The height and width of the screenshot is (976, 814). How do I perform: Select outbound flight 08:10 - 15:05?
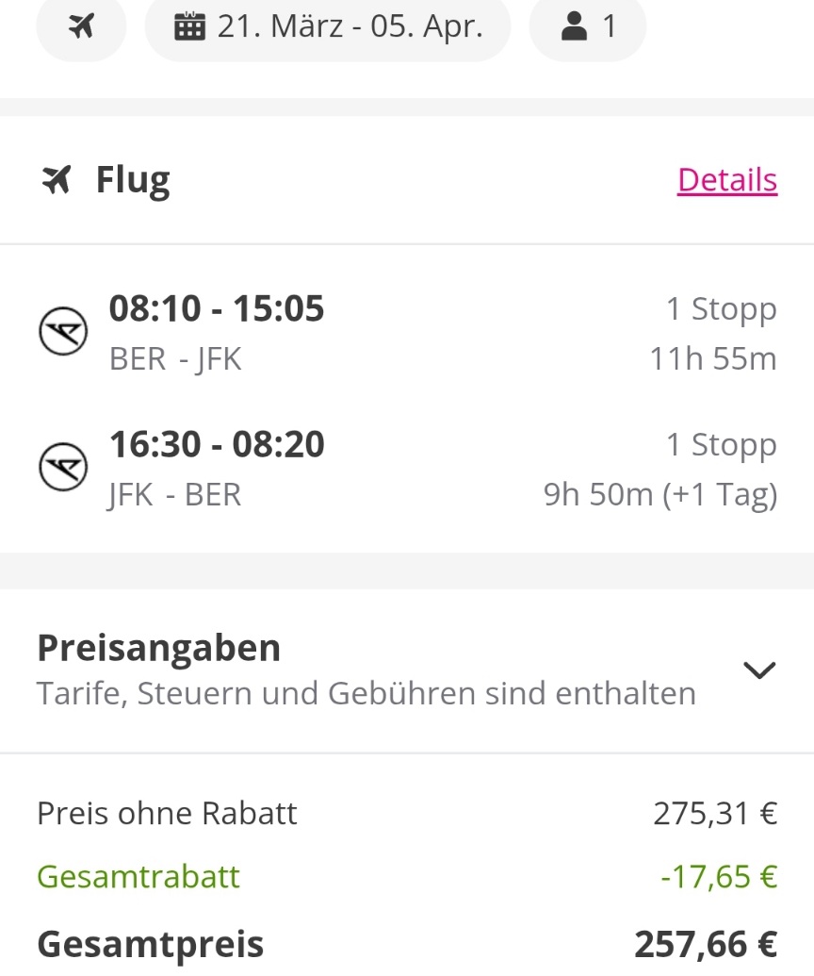click(407, 333)
